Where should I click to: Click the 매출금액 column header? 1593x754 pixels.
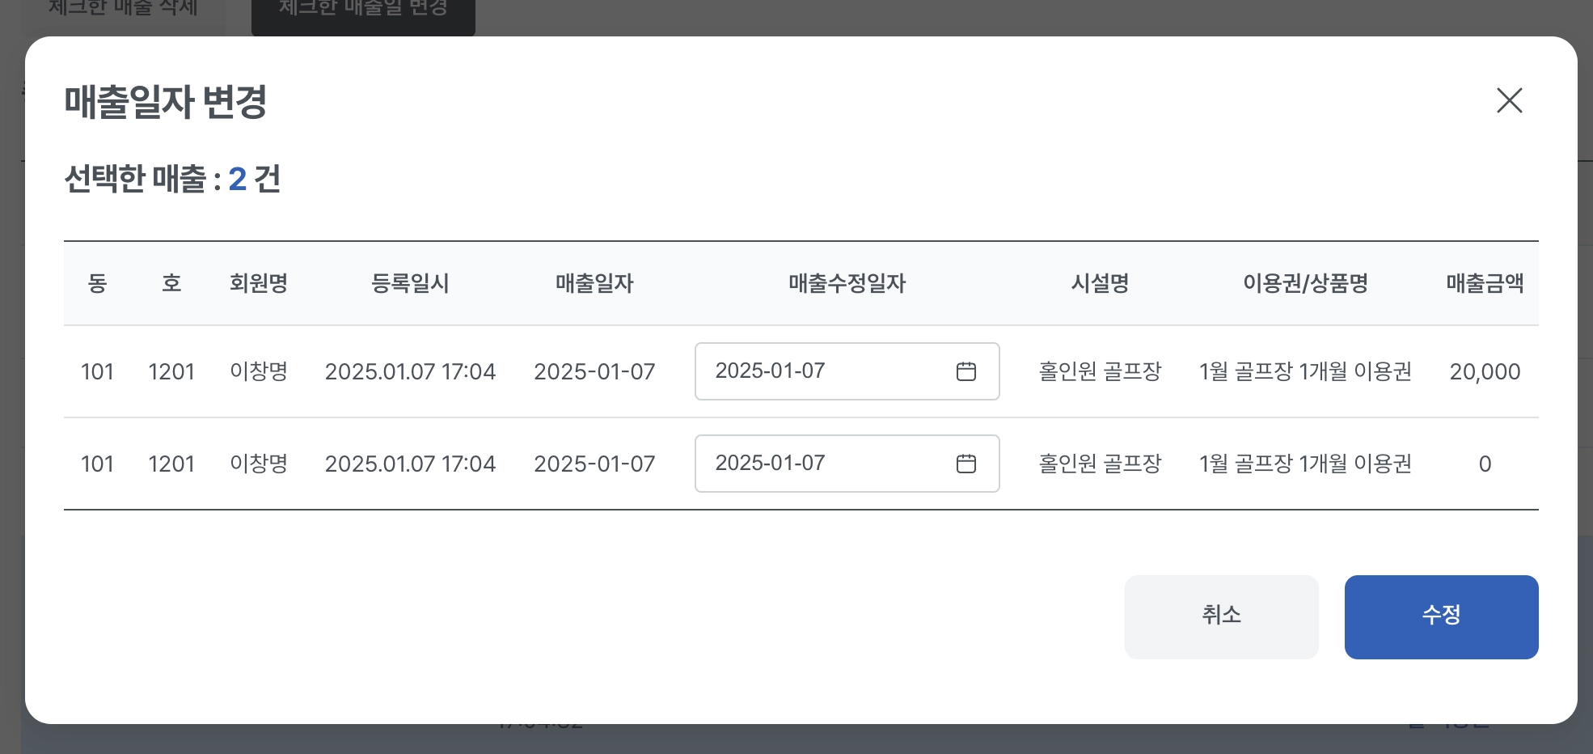tap(1485, 283)
